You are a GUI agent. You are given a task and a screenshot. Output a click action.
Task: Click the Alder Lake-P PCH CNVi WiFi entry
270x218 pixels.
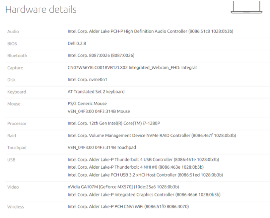[x=128, y=207]
